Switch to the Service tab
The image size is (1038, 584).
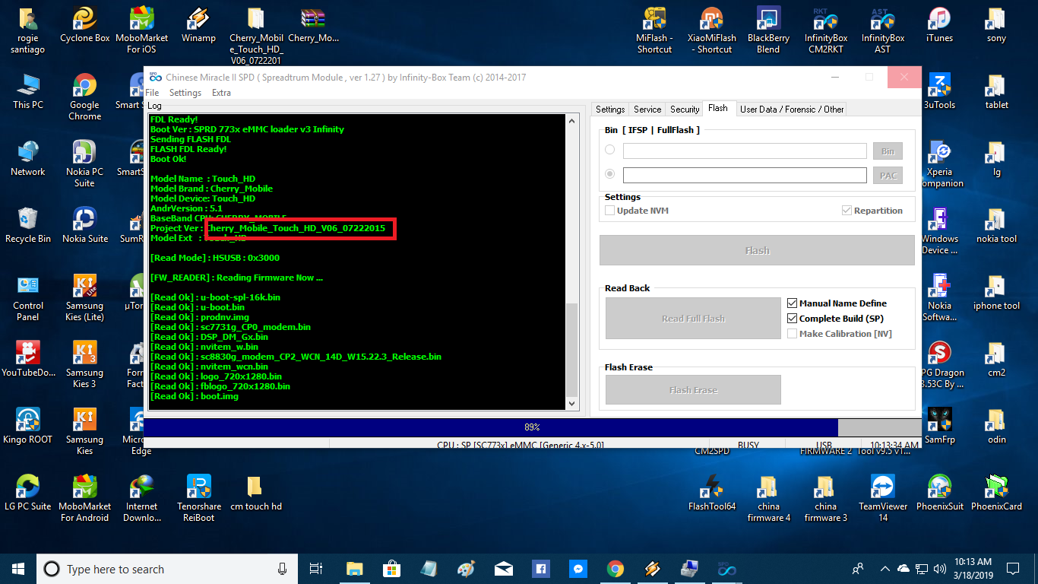[647, 109]
